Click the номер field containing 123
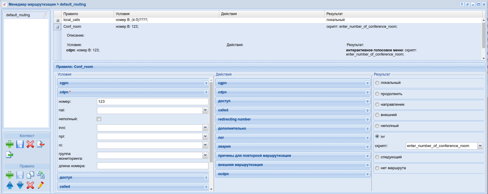 tap(153, 102)
